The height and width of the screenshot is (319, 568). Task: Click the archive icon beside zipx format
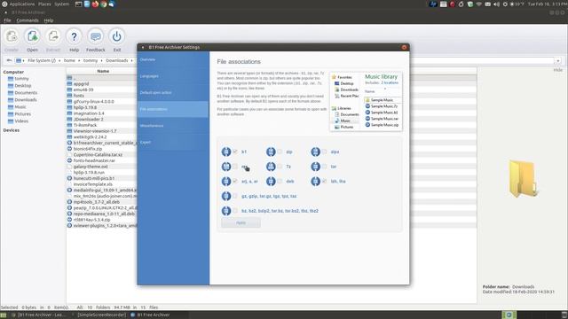pyautogui.click(x=316, y=152)
